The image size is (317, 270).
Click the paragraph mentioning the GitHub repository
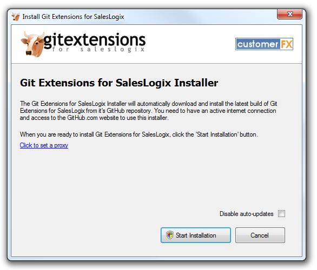point(148,111)
